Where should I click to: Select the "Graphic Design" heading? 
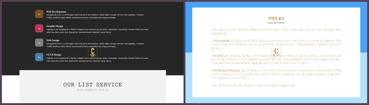coord(55,26)
